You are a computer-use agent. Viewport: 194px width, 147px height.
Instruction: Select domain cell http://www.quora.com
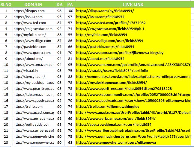(x=33, y=53)
